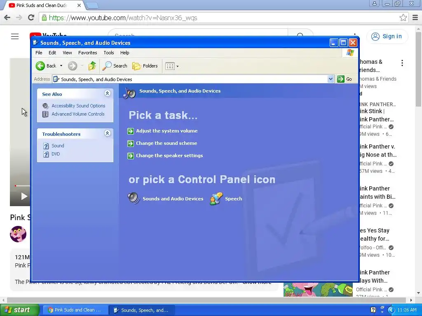Screen dimensions: 422x316
Task: Open Back button history dropdown arrow
Action: 61,66
